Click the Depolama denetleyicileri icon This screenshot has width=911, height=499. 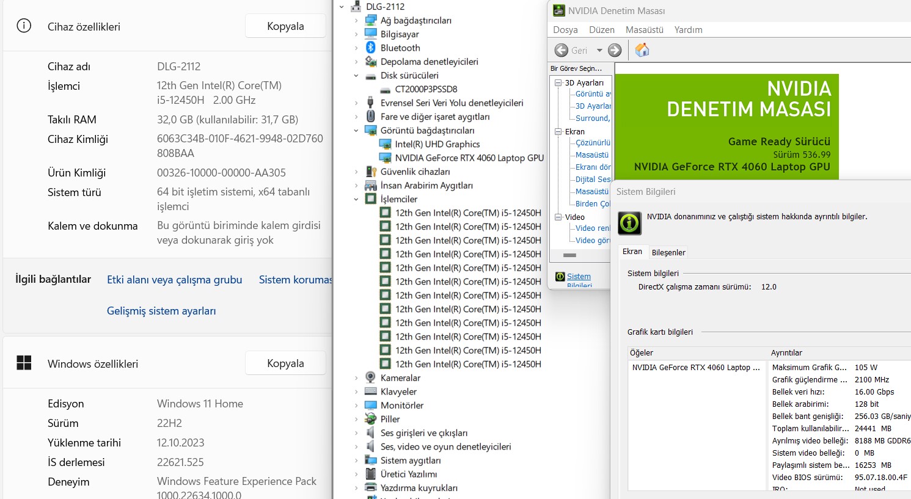(370, 62)
